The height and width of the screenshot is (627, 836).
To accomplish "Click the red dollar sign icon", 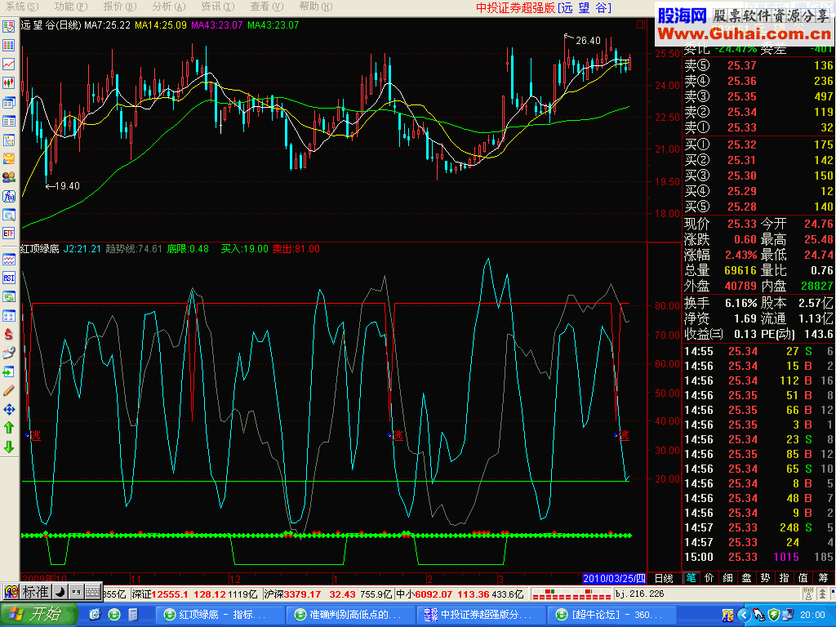I will pyautogui.click(x=9, y=334).
